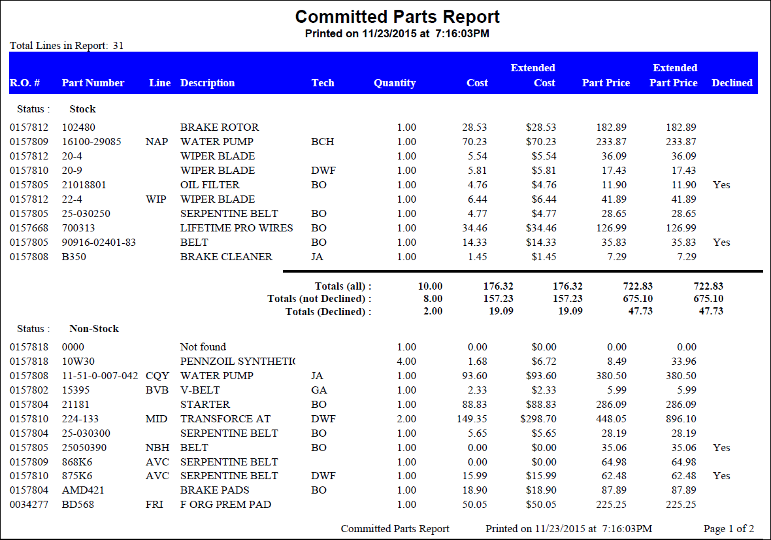Screen dimensions: 771x540
Task: Click the Yes flag on OIL FILTER row
Action: 721,184
